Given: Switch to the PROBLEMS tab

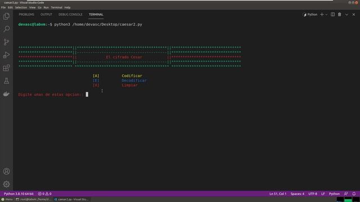Looking at the screenshot, I should [x=26, y=15].
